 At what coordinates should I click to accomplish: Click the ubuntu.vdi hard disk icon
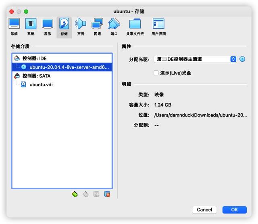[x=23, y=84]
